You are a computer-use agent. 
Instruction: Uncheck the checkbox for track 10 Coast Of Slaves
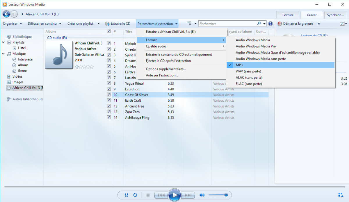pyautogui.click(x=109, y=95)
